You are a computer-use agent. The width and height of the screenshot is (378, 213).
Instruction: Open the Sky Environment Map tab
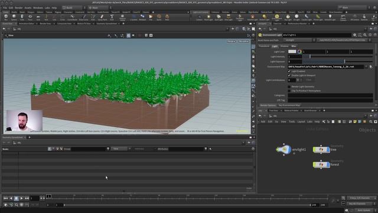[289, 105]
